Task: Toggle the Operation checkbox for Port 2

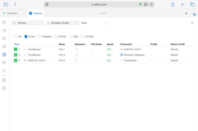Action: click(76, 55)
